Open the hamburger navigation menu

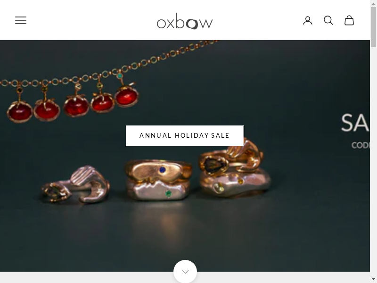(21, 20)
